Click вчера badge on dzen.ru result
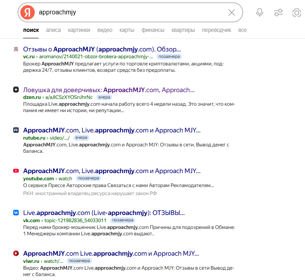 pyautogui.click(x=104, y=97)
